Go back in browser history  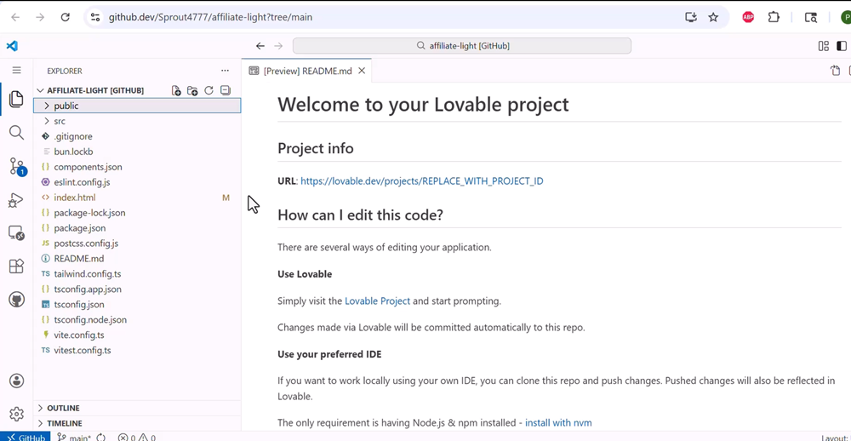15,17
